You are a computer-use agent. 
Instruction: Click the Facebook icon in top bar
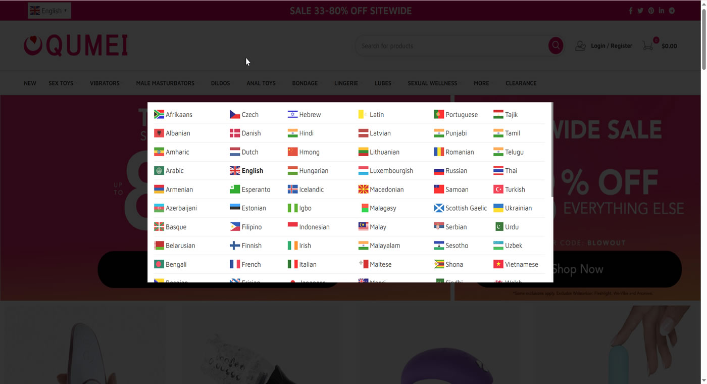pyautogui.click(x=630, y=11)
